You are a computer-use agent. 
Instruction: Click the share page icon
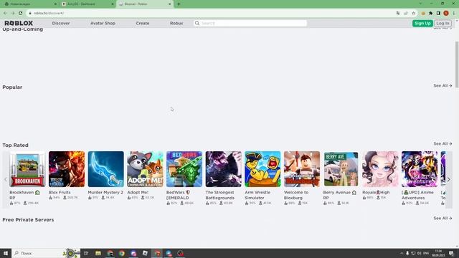tap(406, 13)
